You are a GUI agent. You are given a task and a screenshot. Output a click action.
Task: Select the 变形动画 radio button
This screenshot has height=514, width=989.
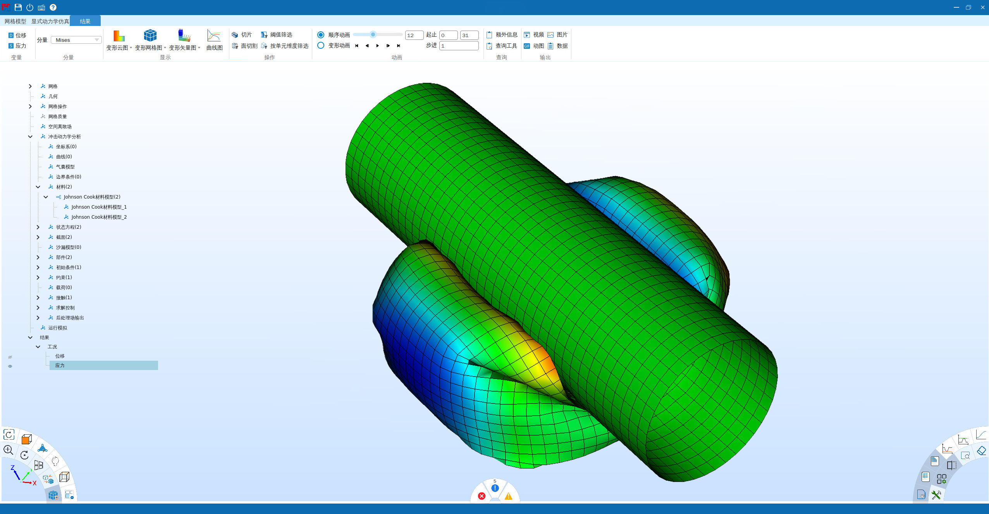tap(321, 46)
